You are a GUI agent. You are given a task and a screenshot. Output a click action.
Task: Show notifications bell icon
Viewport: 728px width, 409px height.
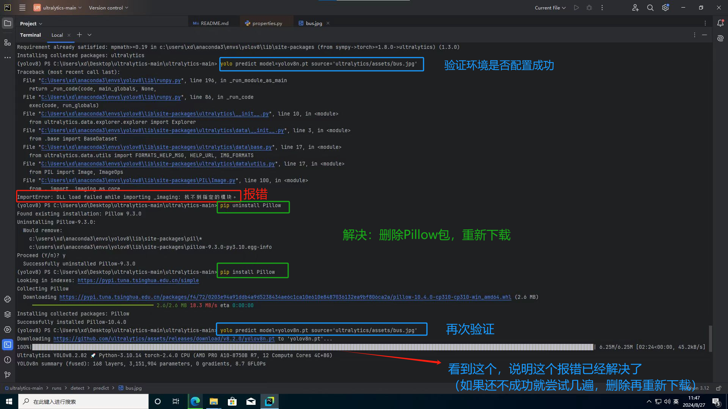[x=720, y=23]
